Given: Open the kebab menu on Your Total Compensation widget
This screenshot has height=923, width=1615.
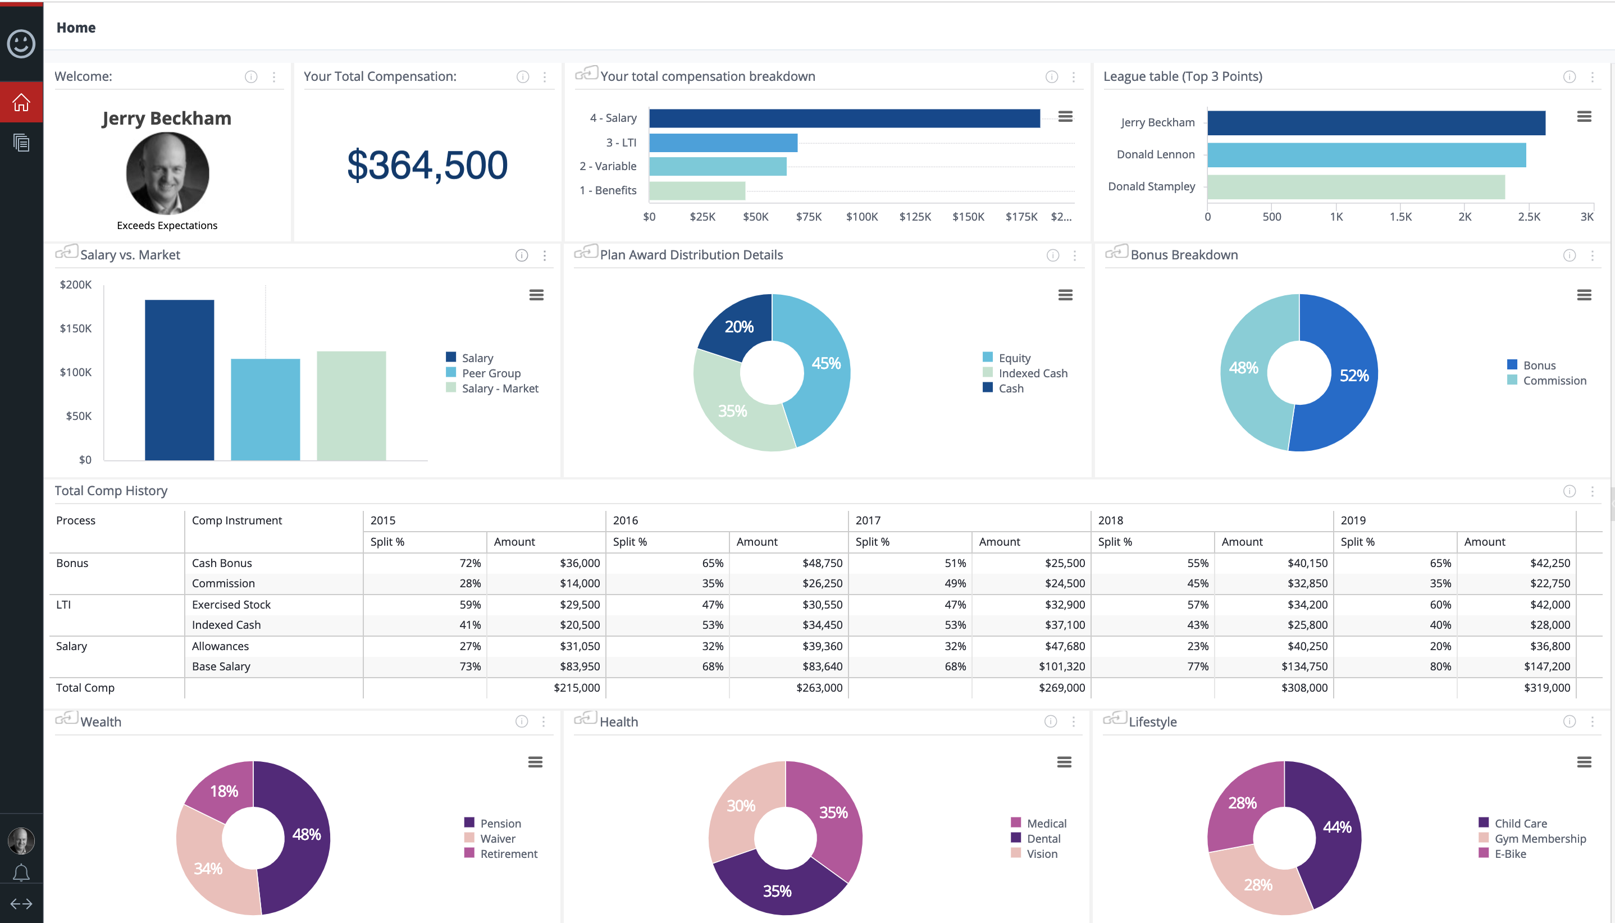Looking at the screenshot, I should pyautogui.click(x=544, y=77).
